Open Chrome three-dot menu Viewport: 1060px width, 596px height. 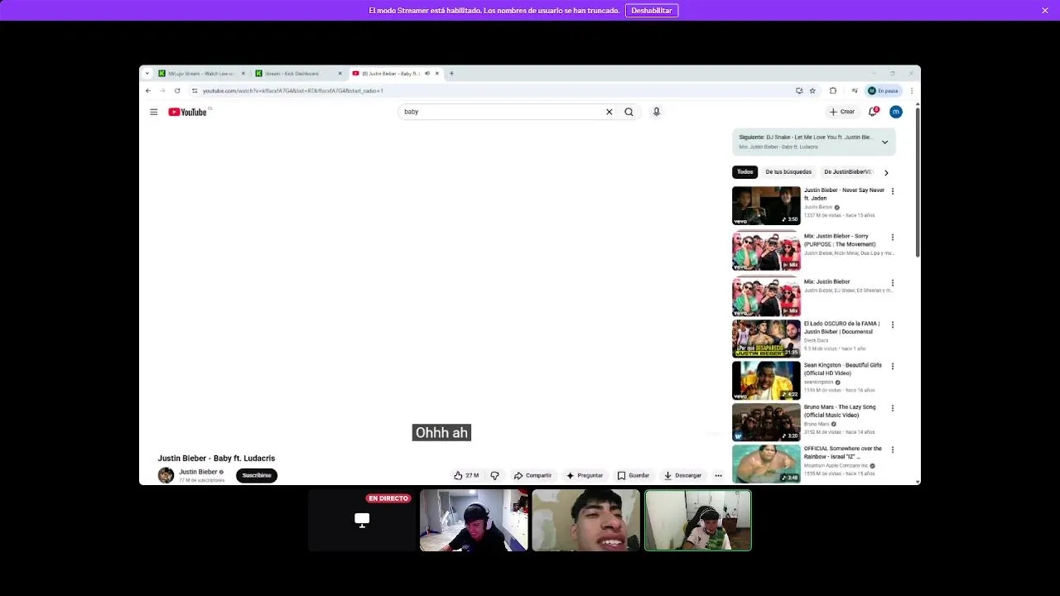coord(912,90)
